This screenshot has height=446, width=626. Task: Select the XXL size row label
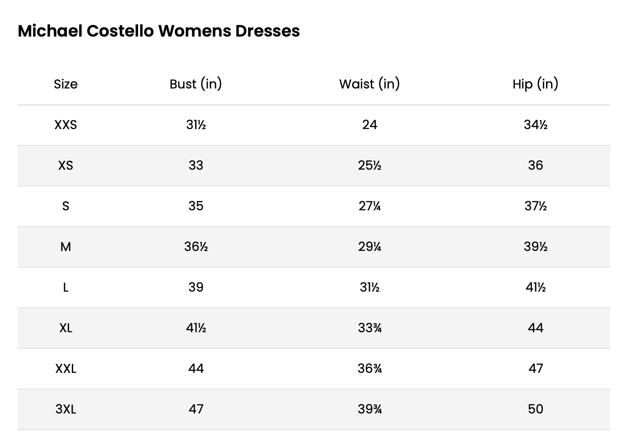point(65,369)
